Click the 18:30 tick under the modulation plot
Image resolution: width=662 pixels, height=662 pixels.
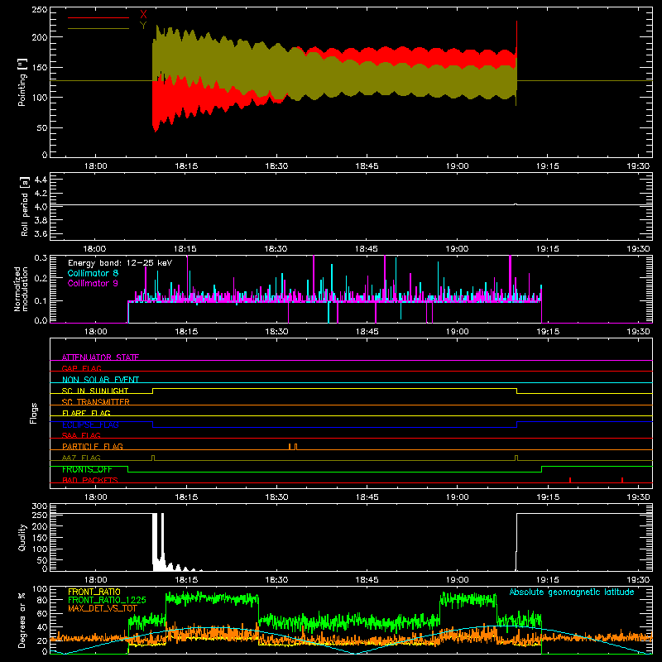pos(276,332)
